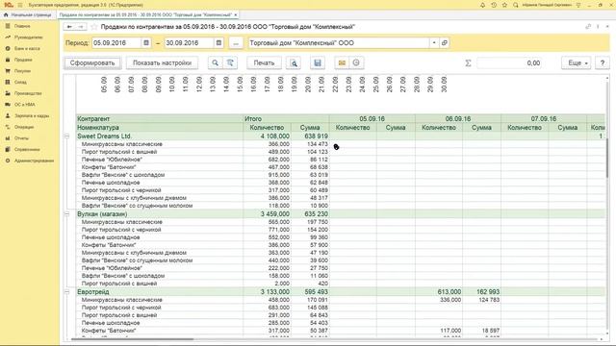Screen dimensions: 616x346
Task: Open the functions menu hamburger icon
Action: [20, 5]
